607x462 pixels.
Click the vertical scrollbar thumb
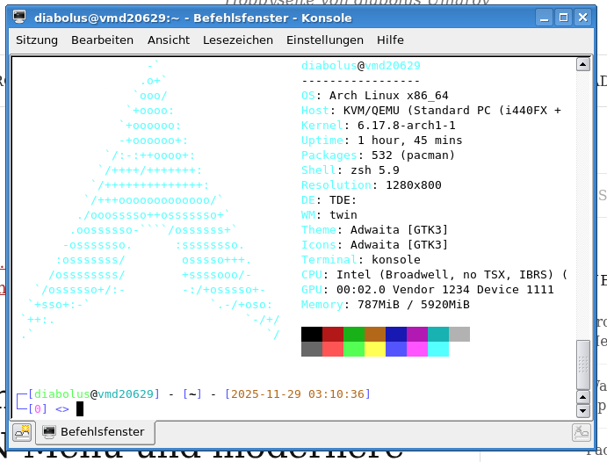(582, 363)
